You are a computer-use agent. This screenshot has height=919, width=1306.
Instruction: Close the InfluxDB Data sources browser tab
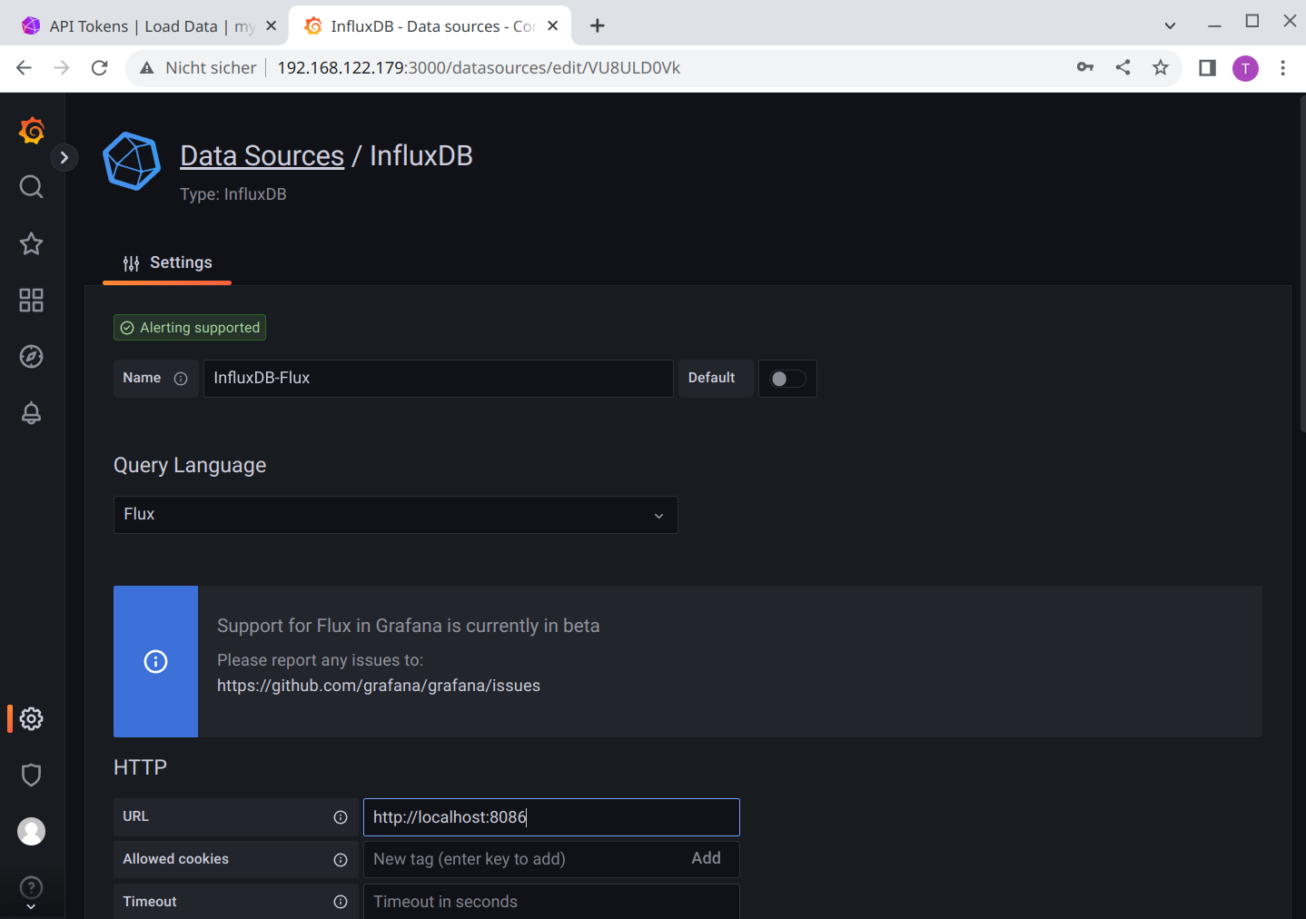click(552, 26)
